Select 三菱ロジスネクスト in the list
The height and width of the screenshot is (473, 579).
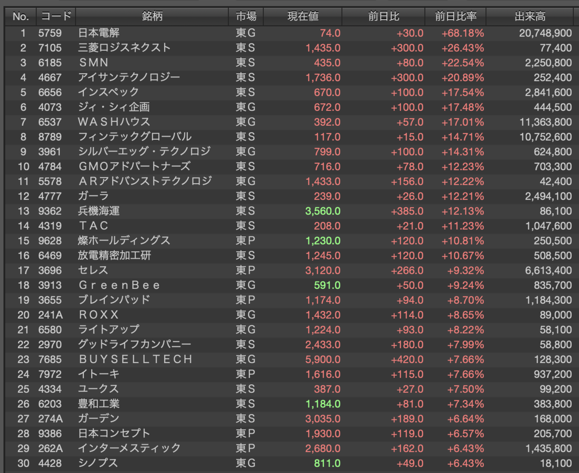pyautogui.click(x=124, y=48)
